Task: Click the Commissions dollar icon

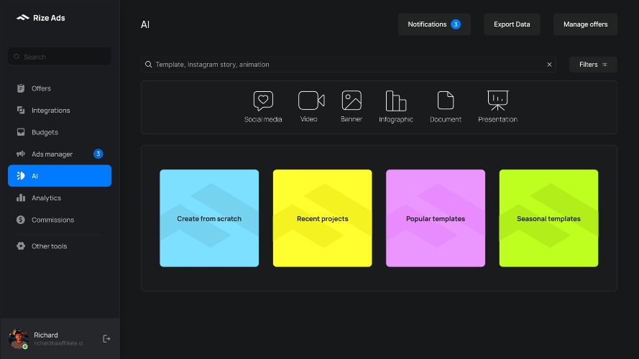Action: 21,220
